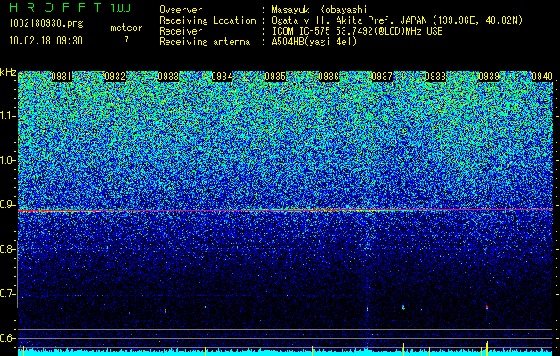The width and height of the screenshot is (560, 356).
Task: Click the 0939 time marker
Action: coord(489,77)
